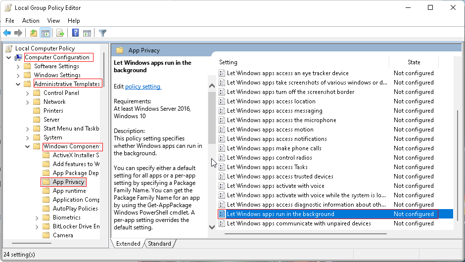Image resolution: width=465 pixels, height=262 pixels.
Task: Click description pane scroll up arrow
Action: (212, 86)
